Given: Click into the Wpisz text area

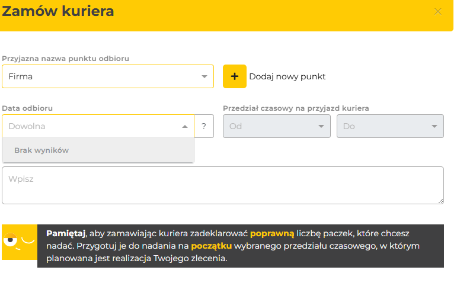Looking at the screenshot, I should pyautogui.click(x=222, y=185).
